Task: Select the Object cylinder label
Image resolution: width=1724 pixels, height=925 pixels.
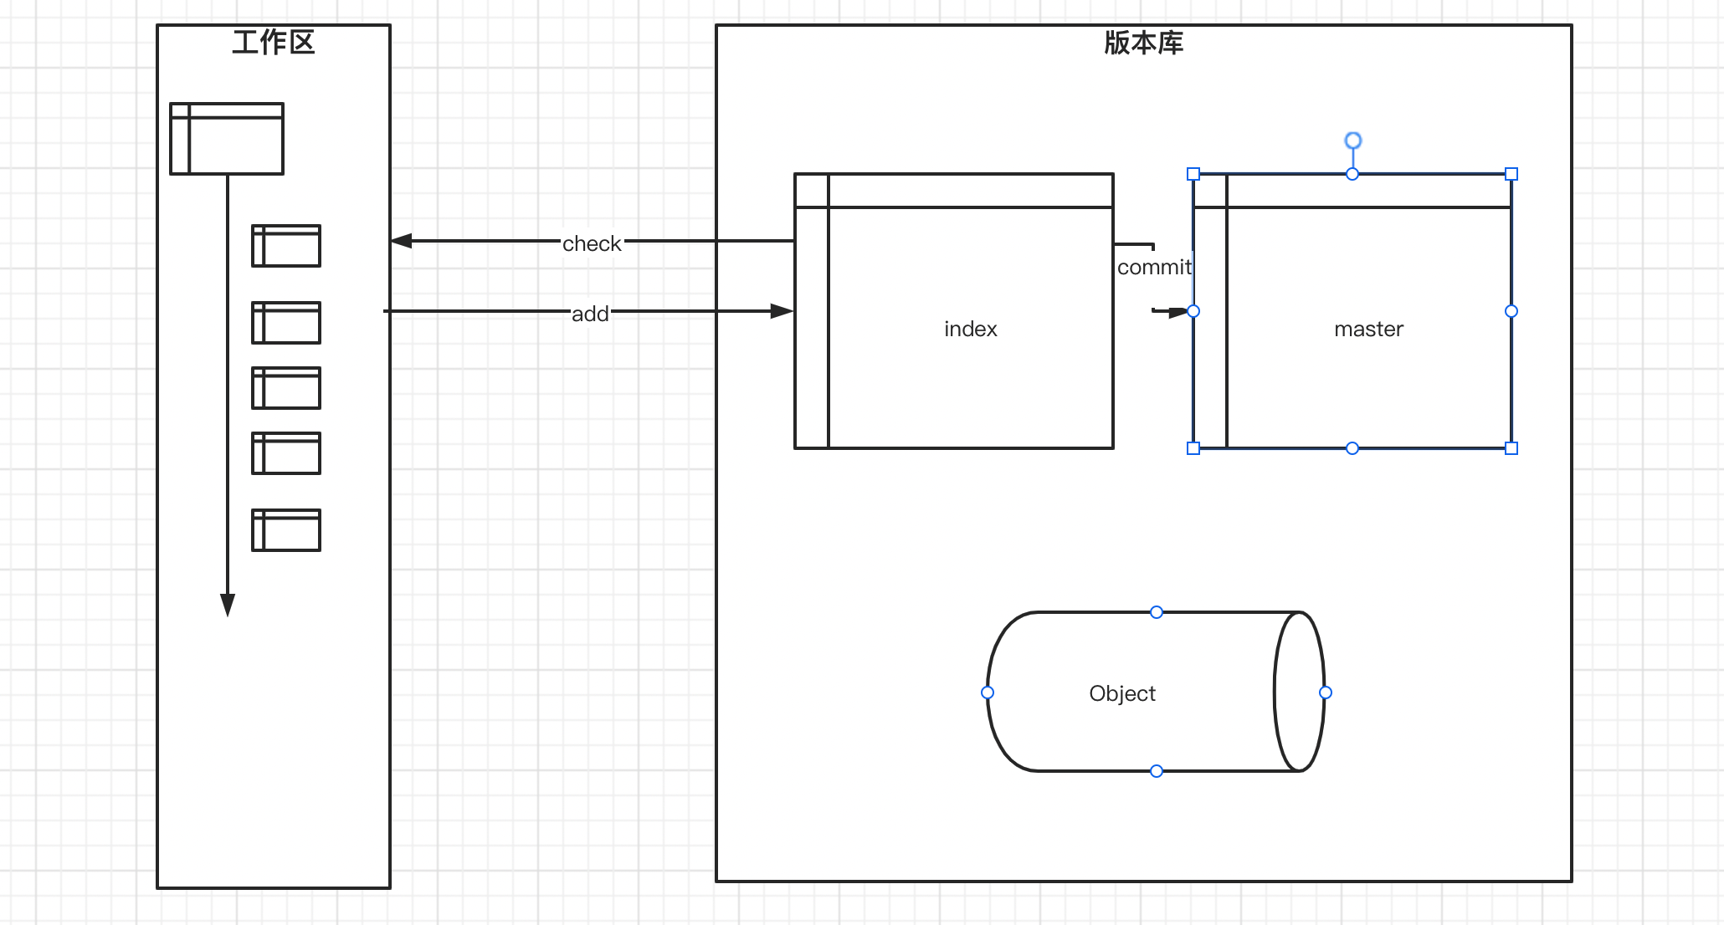Action: point(1122,693)
